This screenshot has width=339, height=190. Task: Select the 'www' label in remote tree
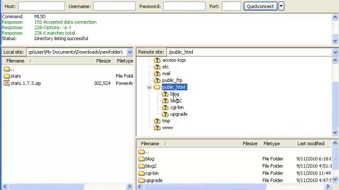coord(167,128)
